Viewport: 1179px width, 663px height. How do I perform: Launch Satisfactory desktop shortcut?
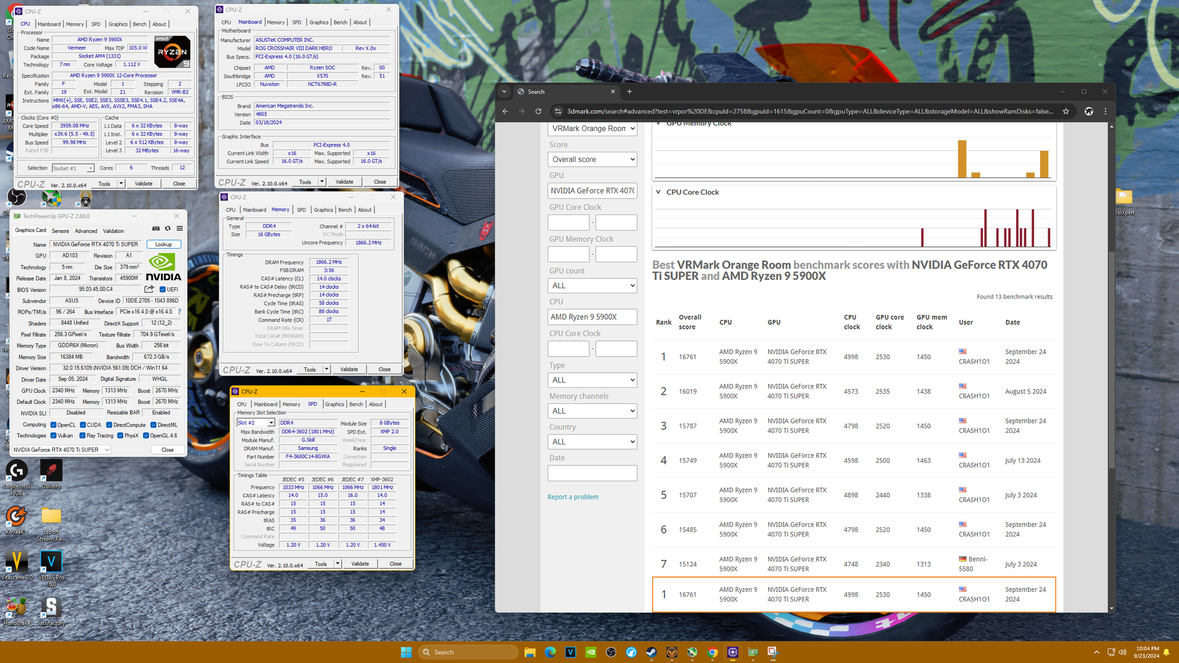point(51,611)
